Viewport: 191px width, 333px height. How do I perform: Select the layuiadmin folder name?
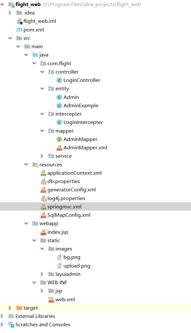pyautogui.click(x=68, y=274)
